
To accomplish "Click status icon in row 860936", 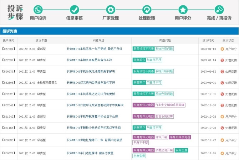I will pyautogui.click(x=222, y=140).
